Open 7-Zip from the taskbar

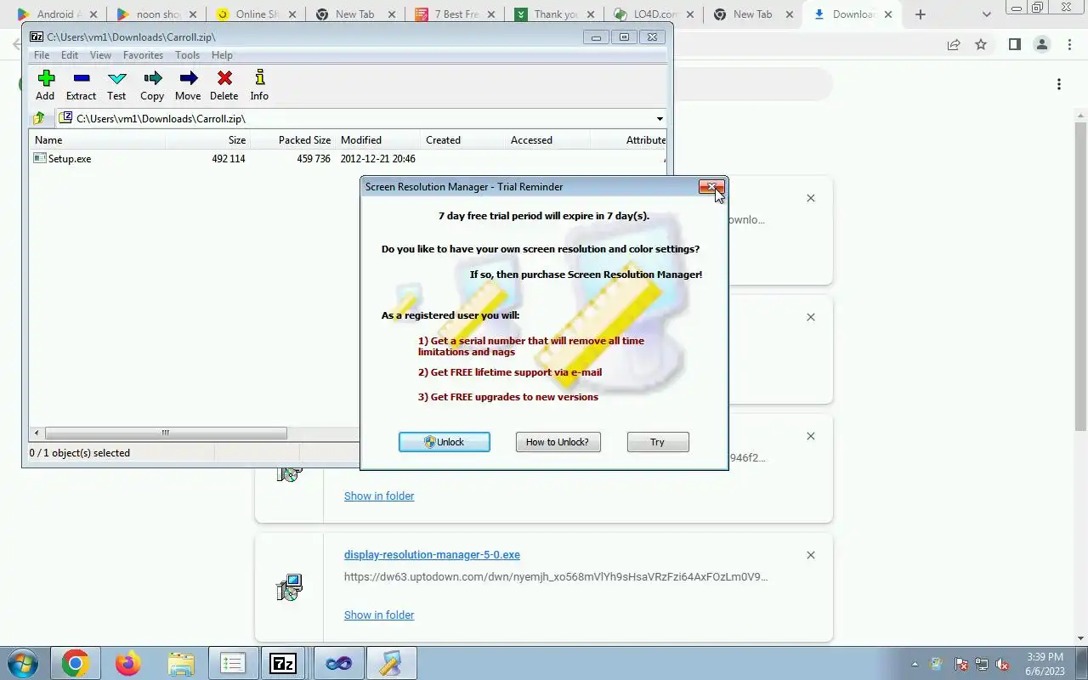tap(283, 663)
